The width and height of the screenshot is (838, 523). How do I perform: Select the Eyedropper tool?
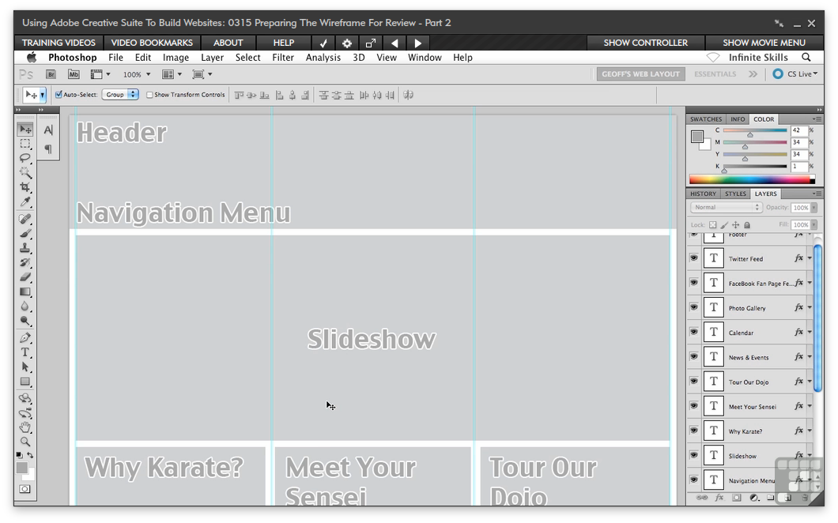click(25, 202)
